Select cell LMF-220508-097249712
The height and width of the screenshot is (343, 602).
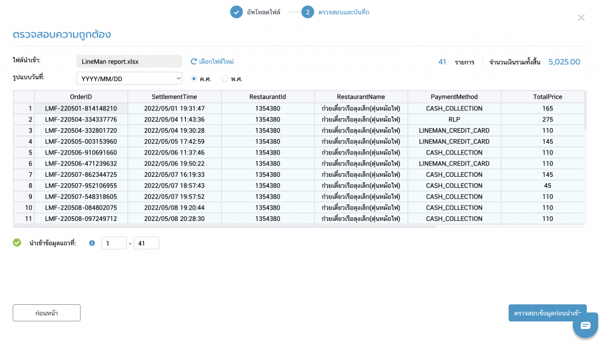click(81, 218)
